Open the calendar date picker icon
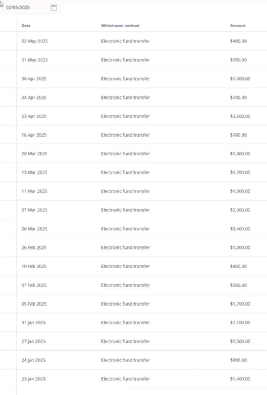 tap(54, 8)
